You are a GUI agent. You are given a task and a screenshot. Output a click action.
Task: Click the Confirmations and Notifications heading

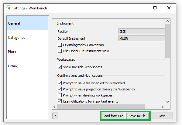click(80, 76)
